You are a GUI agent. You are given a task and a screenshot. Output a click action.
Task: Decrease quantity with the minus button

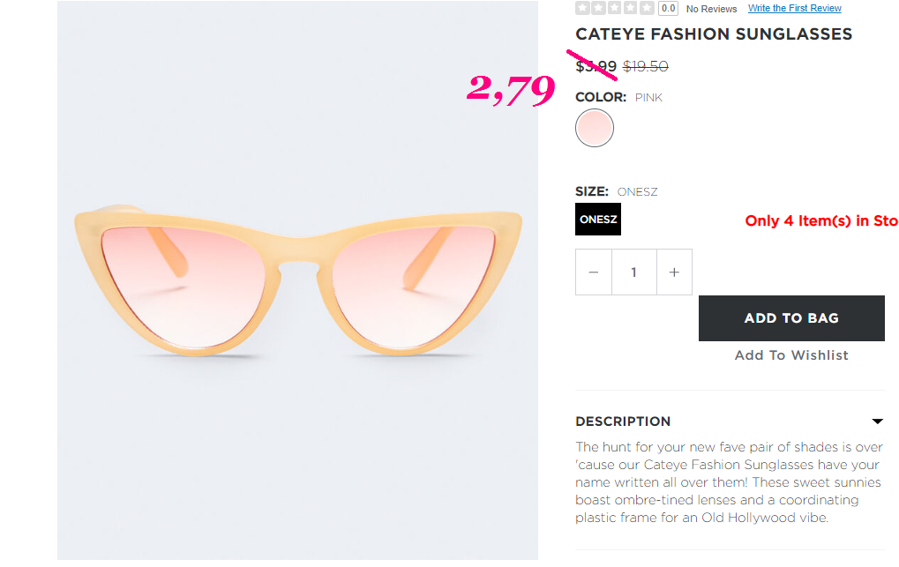[594, 272]
